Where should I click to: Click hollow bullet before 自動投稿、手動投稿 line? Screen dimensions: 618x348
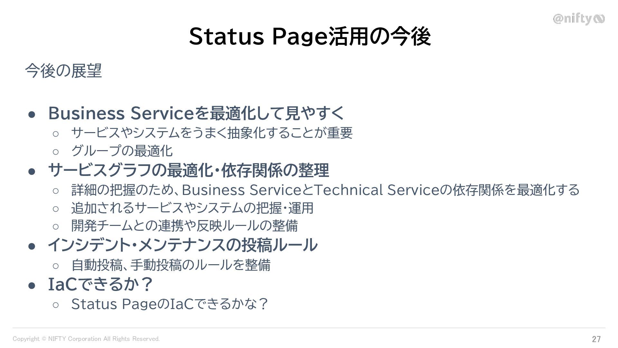(55, 266)
